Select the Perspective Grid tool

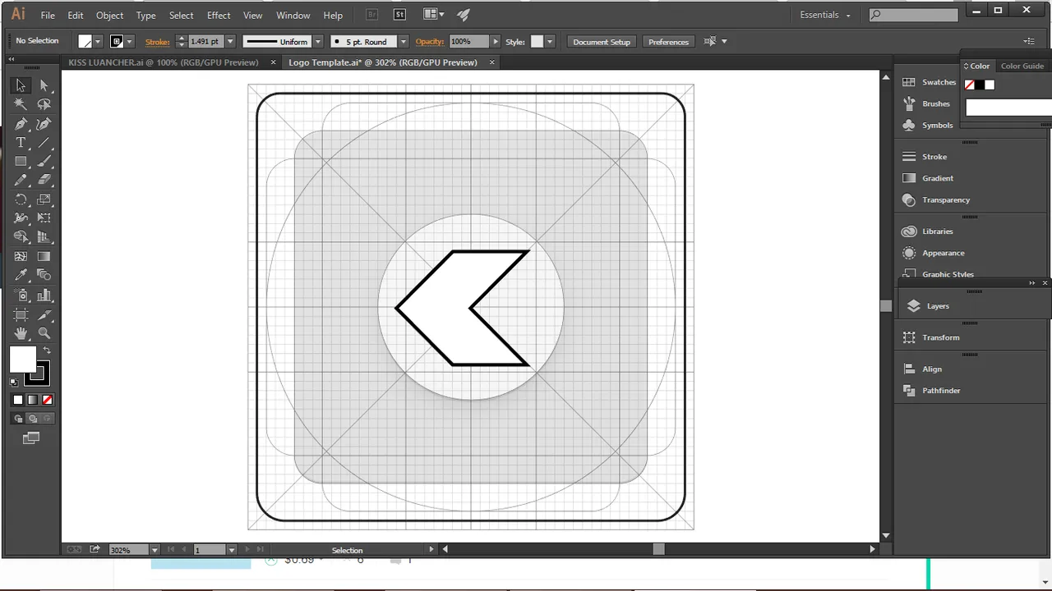pyautogui.click(x=44, y=237)
